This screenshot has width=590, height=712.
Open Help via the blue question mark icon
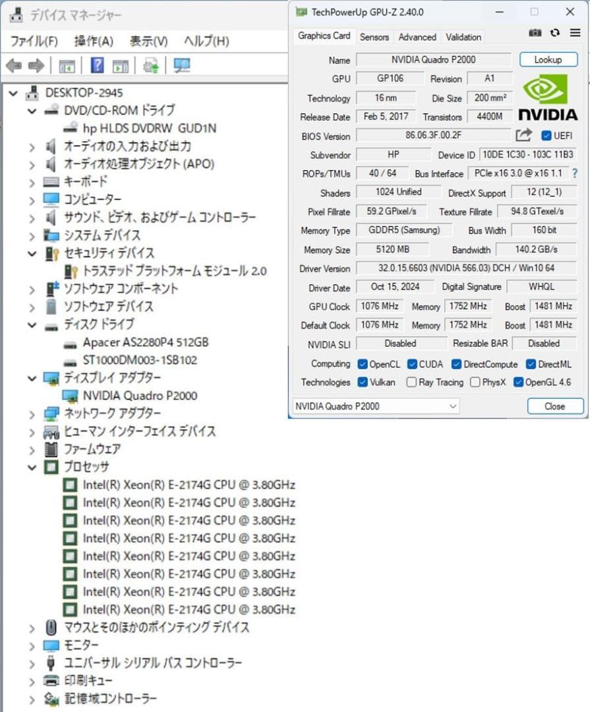[x=97, y=65]
